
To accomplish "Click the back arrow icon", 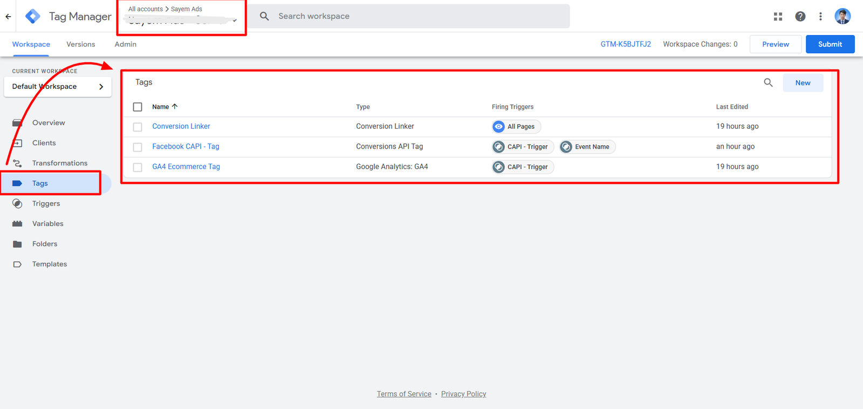I will 8,16.
